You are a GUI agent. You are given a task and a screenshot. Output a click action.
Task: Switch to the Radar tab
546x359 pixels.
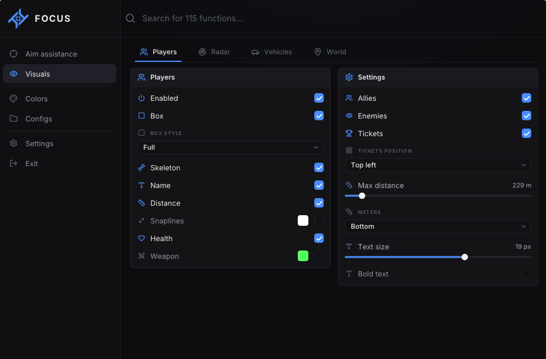coord(214,52)
